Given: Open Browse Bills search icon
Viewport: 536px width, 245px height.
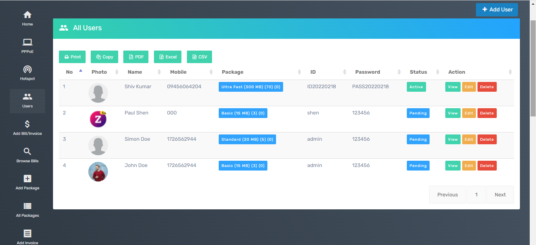Looking at the screenshot, I should [27, 154].
